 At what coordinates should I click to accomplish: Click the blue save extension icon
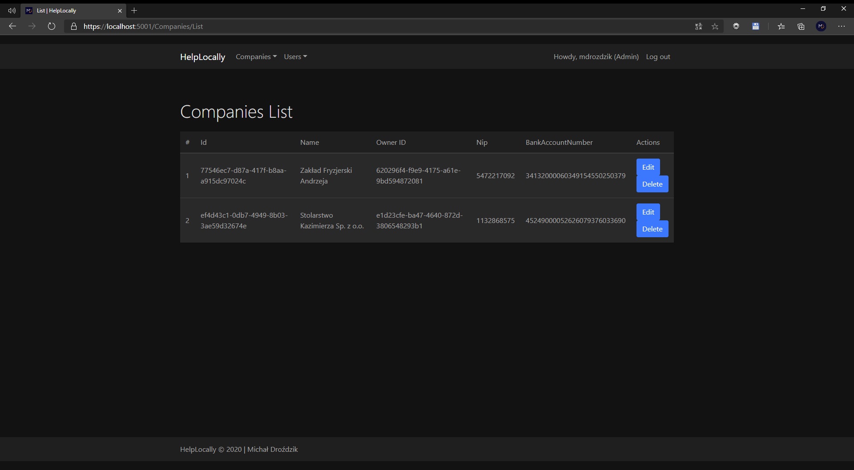(756, 26)
